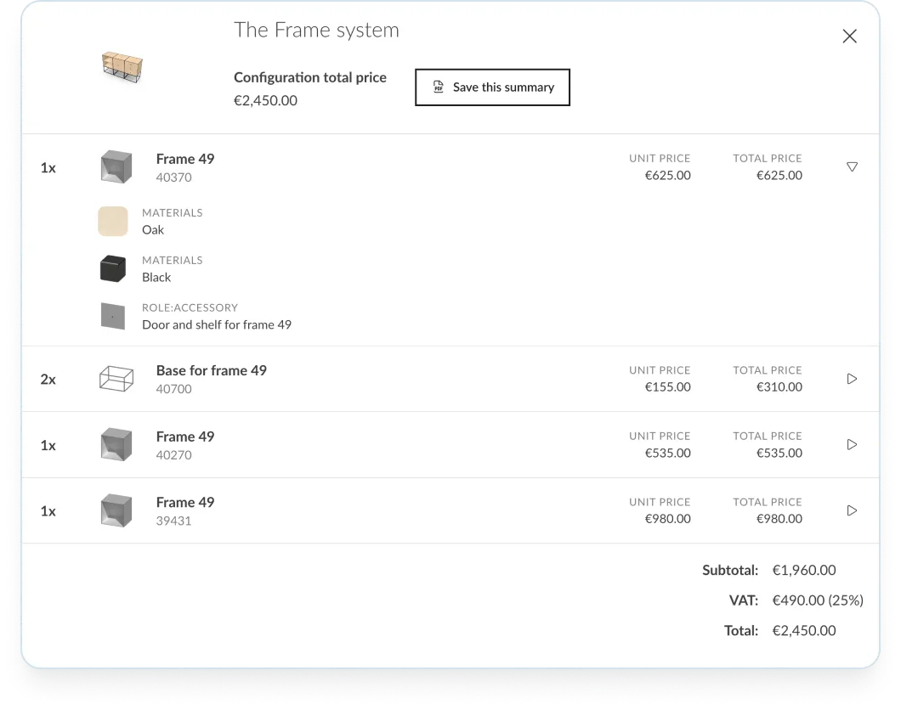Image resolution: width=901 pixels, height=710 pixels.
Task: Expand details for Base for frame 49
Action: pyautogui.click(x=852, y=379)
